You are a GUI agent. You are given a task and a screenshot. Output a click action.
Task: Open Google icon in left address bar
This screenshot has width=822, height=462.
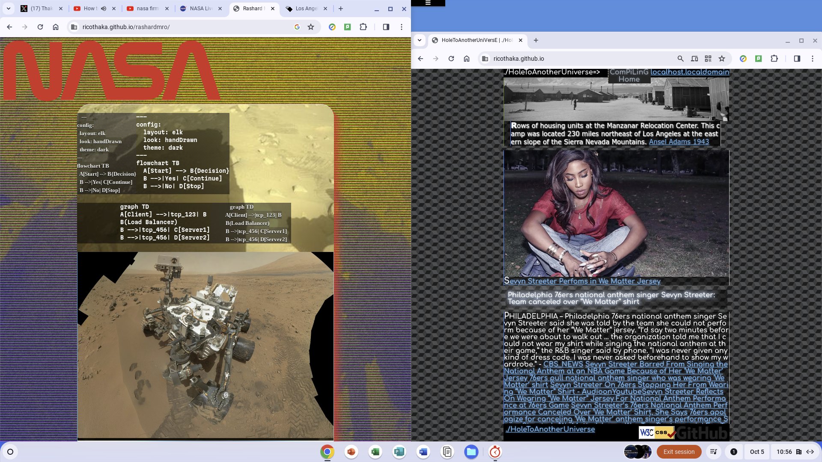tap(297, 27)
